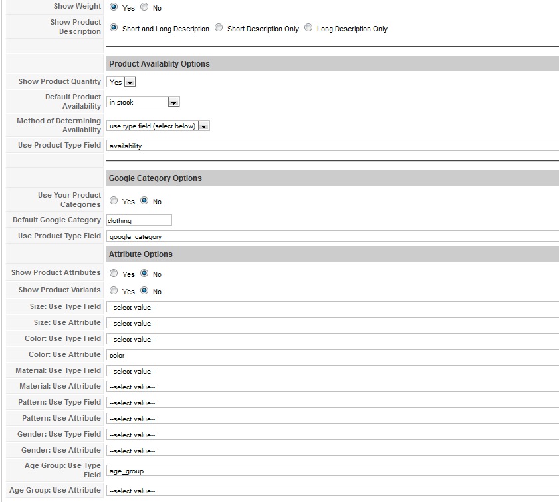Open Material: Use Type Field dropdown
Image resolution: width=559 pixels, height=502 pixels.
tap(332, 371)
